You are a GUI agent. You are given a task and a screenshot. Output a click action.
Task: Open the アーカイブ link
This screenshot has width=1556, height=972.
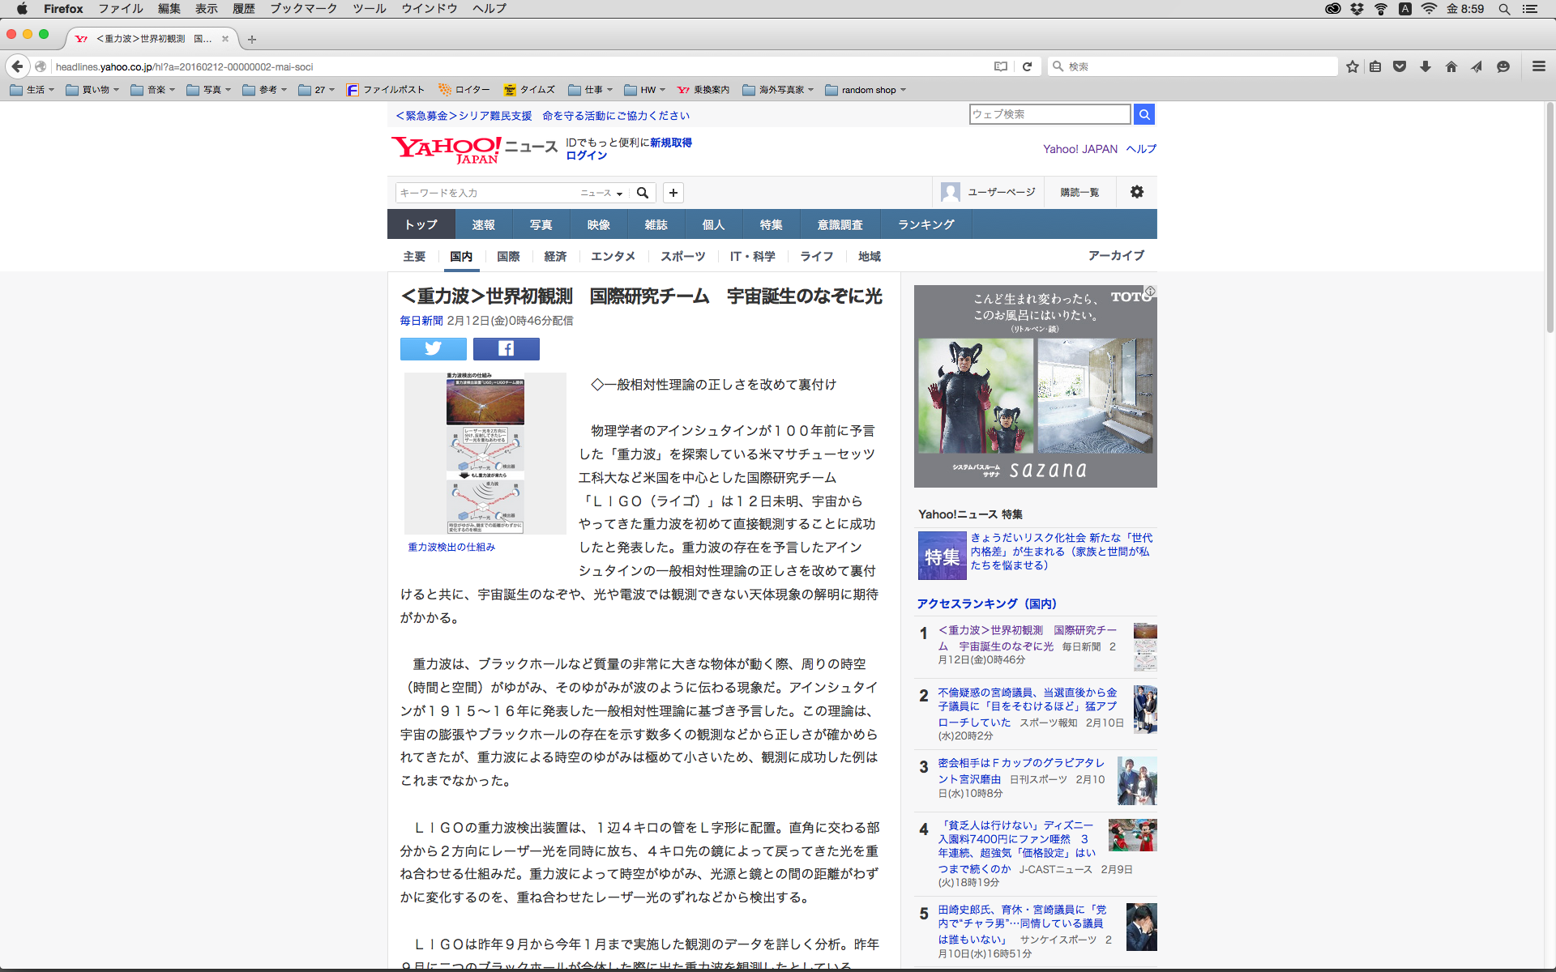tap(1115, 255)
